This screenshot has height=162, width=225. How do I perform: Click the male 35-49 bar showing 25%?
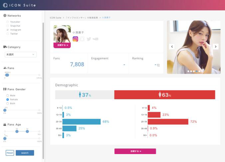(69, 129)
